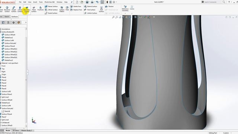Switch to the Sketch tab
The width and height of the screenshot is (238, 134).
tap(7, 16)
